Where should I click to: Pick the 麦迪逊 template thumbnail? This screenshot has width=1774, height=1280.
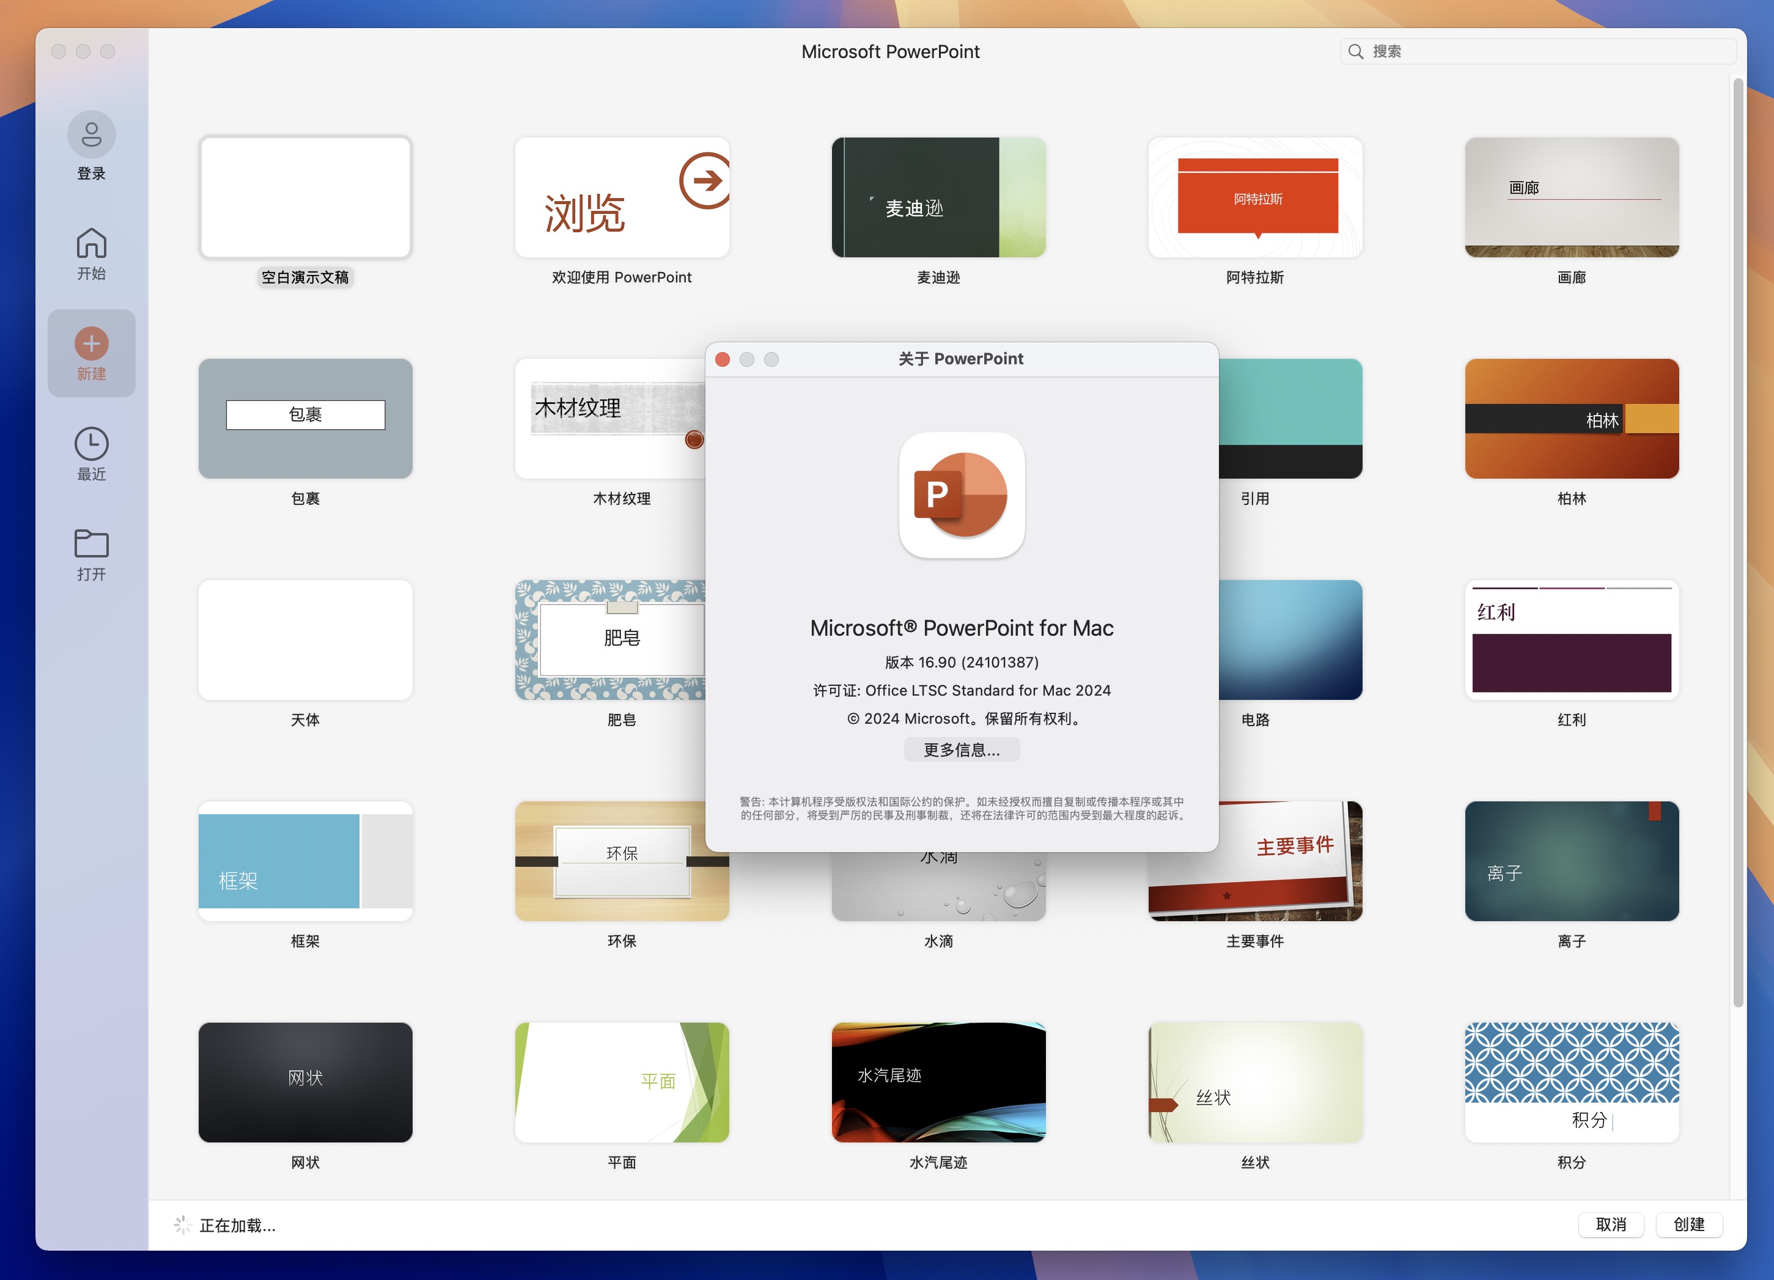click(x=938, y=197)
